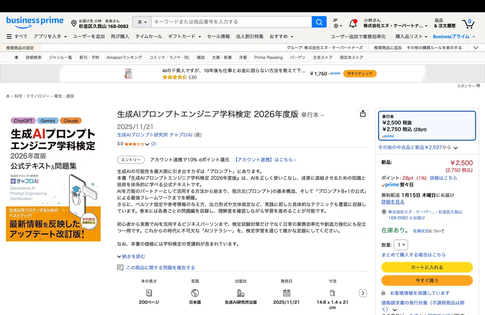Open the rating breakdown chevron

[147, 144]
